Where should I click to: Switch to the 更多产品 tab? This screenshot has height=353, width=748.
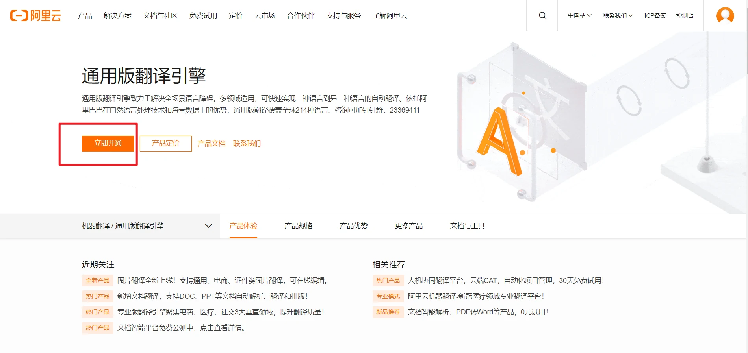tap(409, 226)
